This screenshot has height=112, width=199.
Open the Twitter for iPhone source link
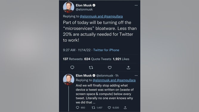[x=106, y=50]
